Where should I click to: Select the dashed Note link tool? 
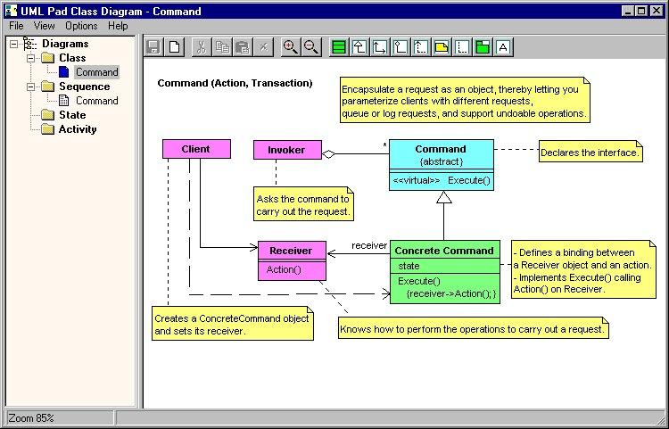point(462,47)
